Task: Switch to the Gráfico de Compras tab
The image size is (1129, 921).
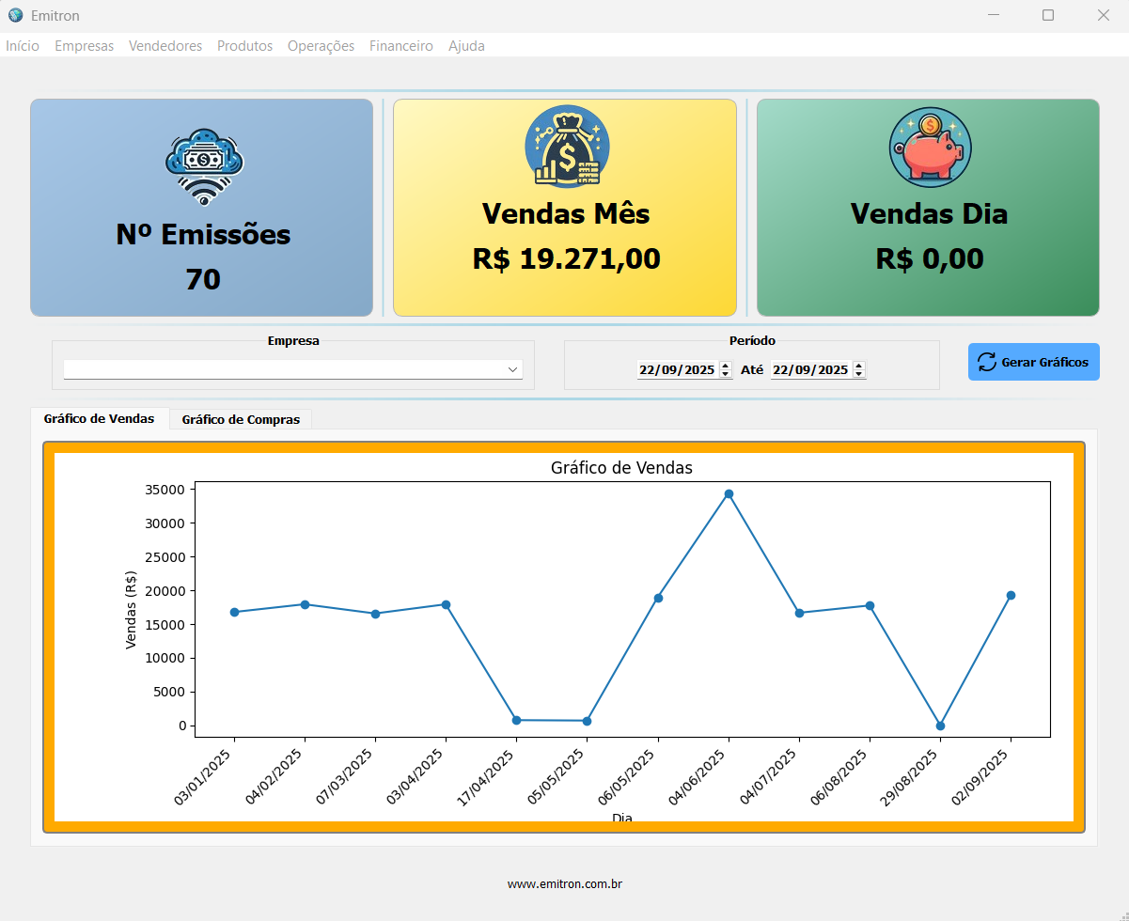Action: point(240,419)
